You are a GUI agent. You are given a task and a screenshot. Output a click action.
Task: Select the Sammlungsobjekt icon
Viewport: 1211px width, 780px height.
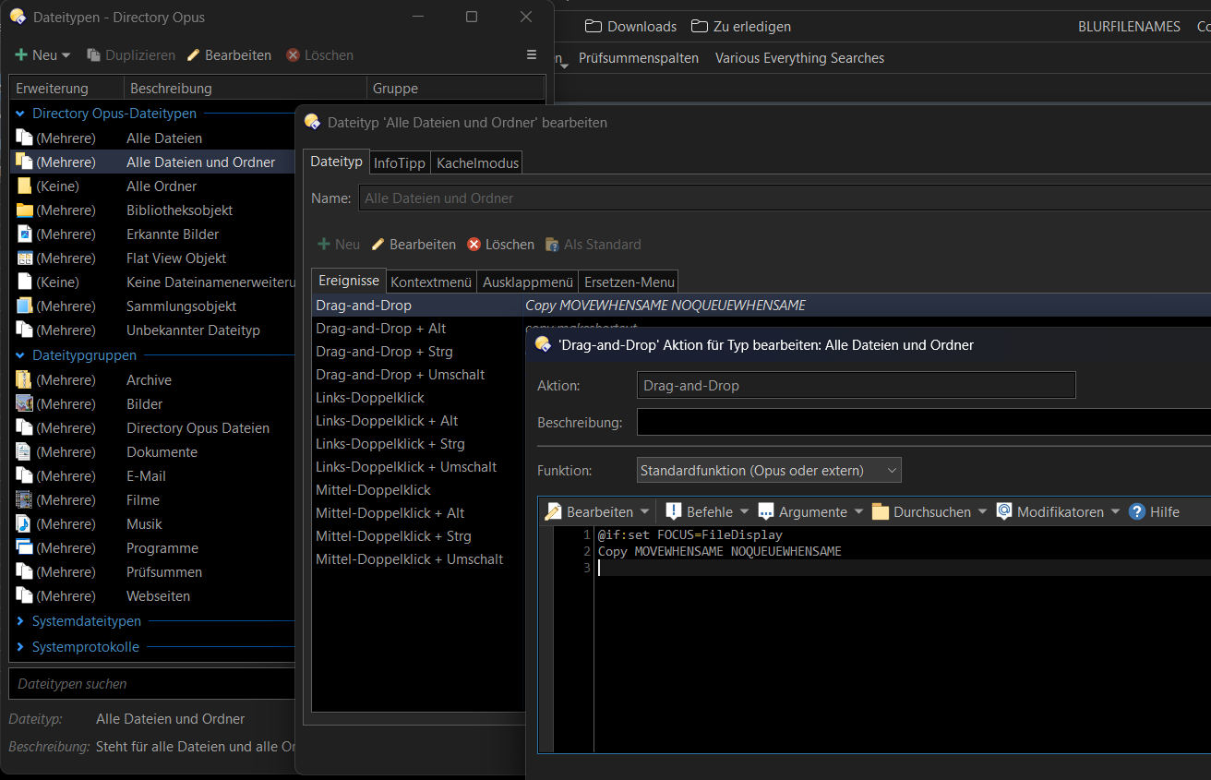tap(24, 306)
